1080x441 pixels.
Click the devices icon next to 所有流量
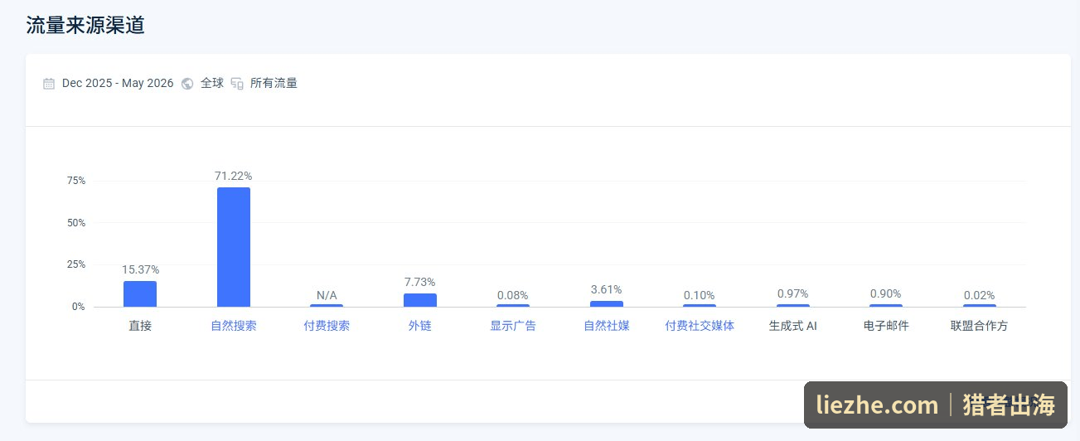[237, 83]
